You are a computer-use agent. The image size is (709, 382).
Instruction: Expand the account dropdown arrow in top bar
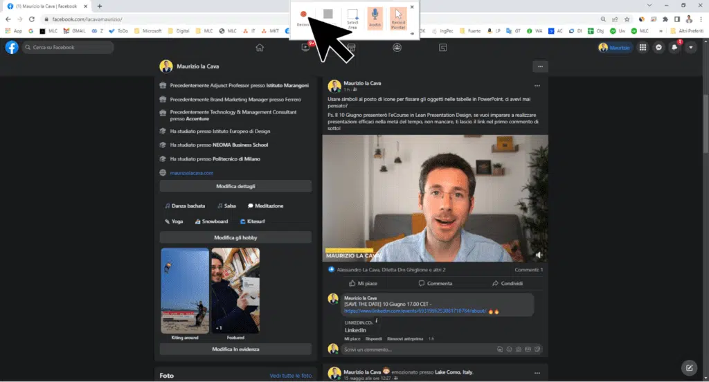coord(689,48)
